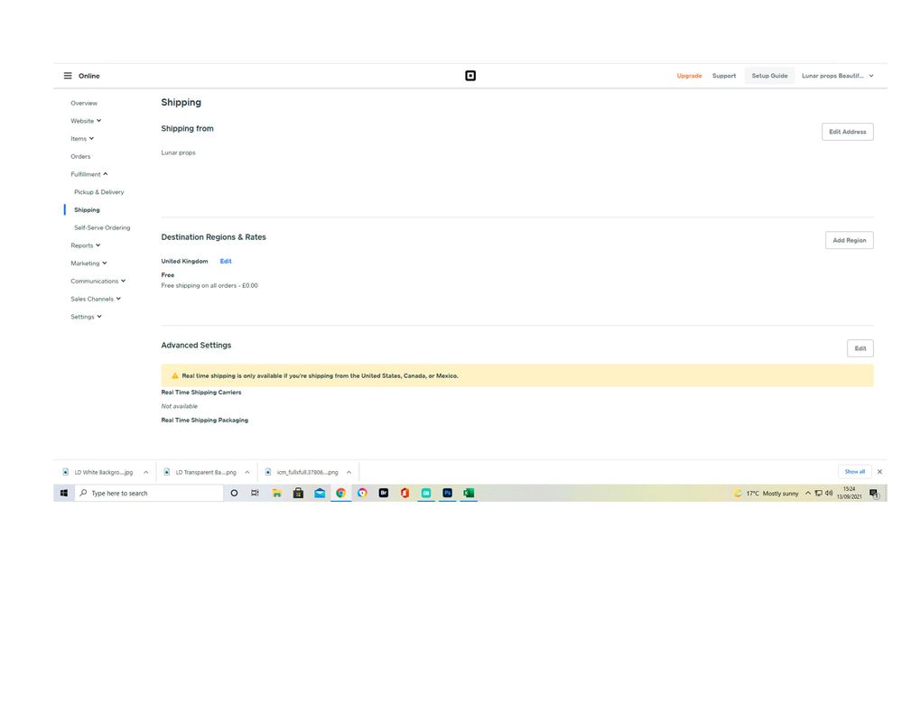
Task: Expand the Website sidebar section
Action: (x=86, y=121)
